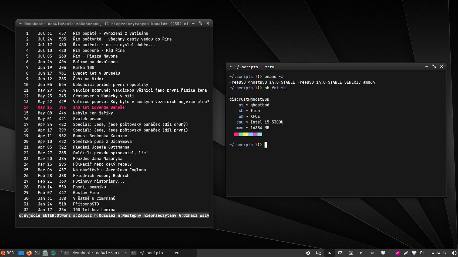
Task: Click the blue show desktop icon
Action: click(21, 253)
